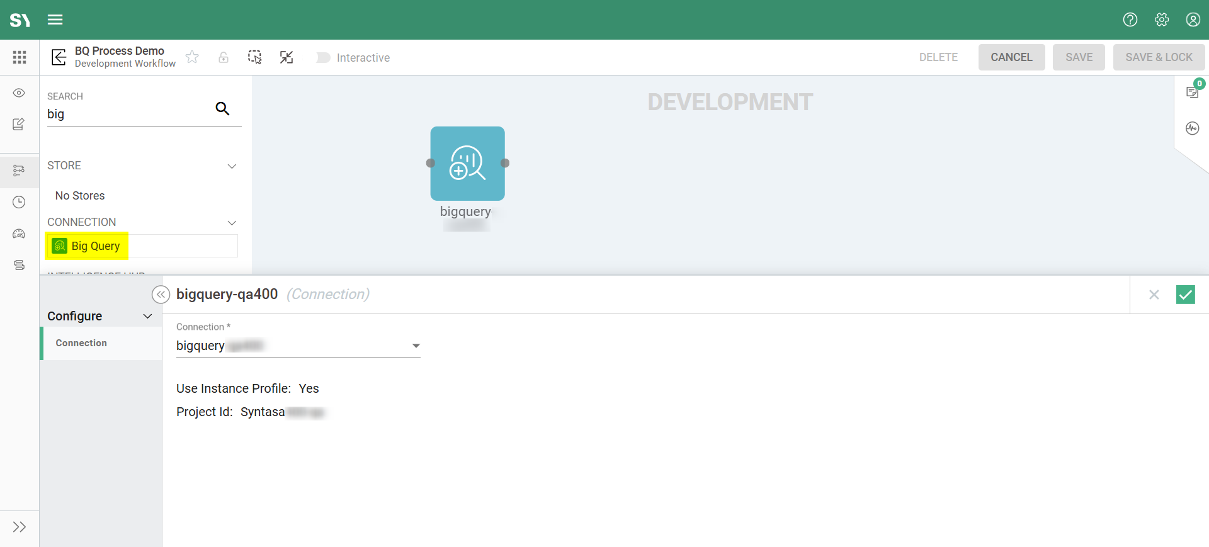Screen dimensions: 1209x547
Task: Collapse the STORE section
Action: 232,166
